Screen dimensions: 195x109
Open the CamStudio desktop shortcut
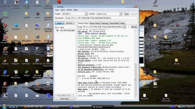tap(48, 97)
